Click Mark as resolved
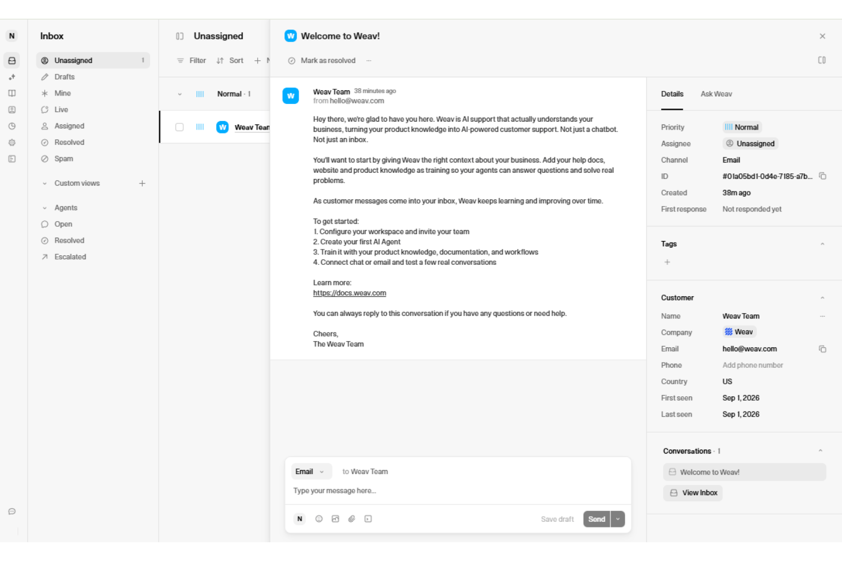 322,60
